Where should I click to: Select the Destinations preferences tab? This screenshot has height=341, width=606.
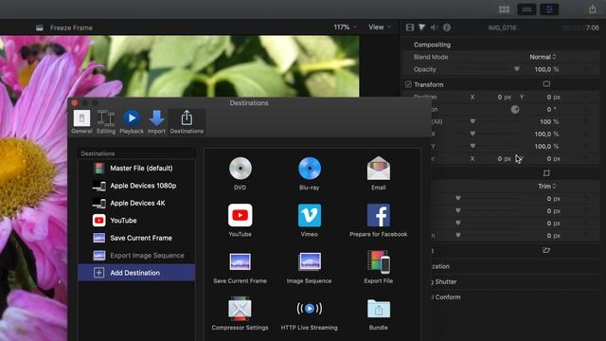[x=187, y=122]
